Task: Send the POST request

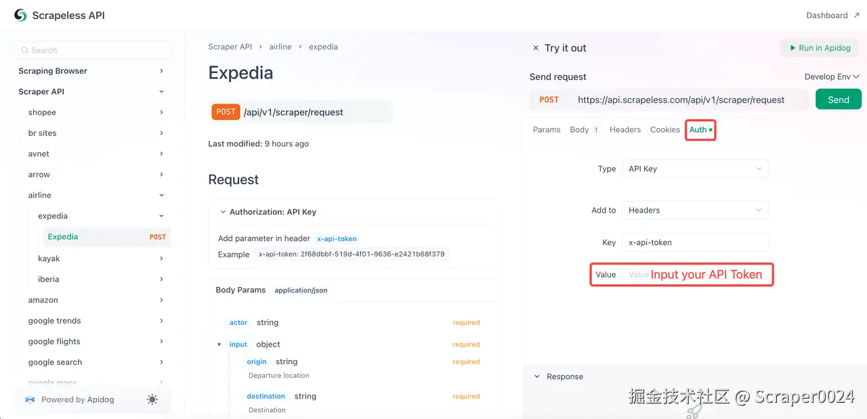Action: pos(838,100)
